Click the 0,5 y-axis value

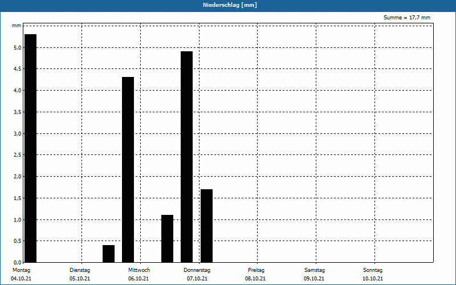pos(18,241)
